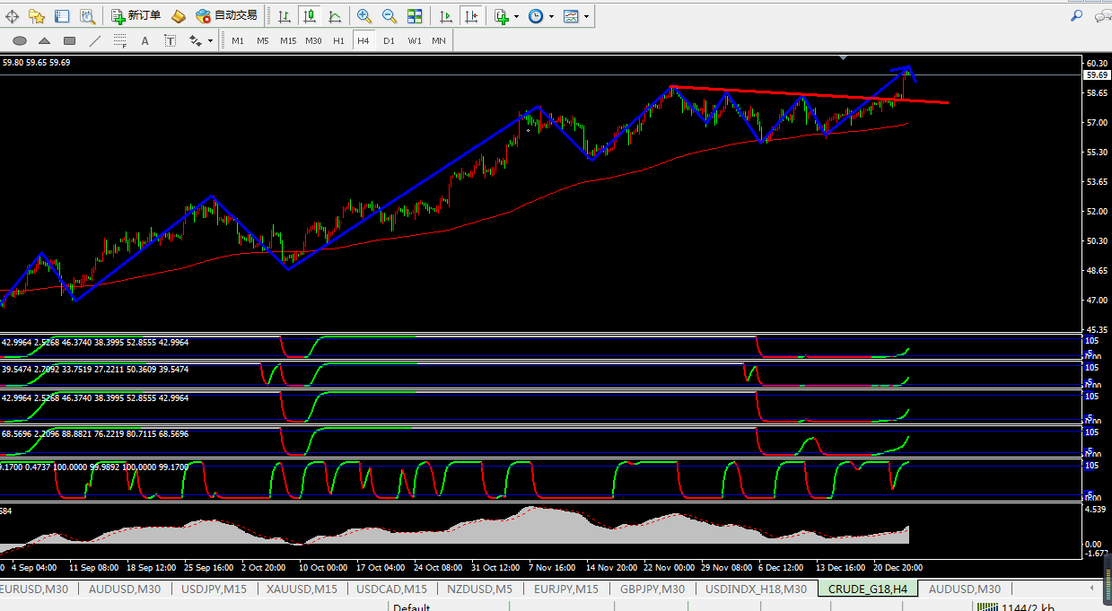1112x611 pixels.
Task: Set timeframe to D1
Action: pos(389,40)
